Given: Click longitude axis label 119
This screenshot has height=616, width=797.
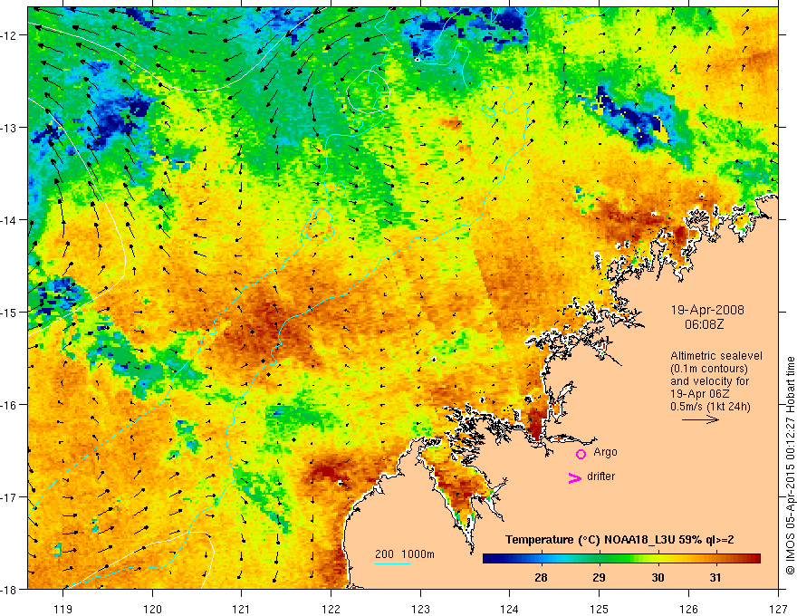Looking at the screenshot, I should coord(63,609).
